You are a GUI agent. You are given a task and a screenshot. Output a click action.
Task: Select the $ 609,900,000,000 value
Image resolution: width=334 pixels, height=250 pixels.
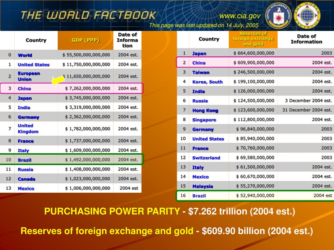click(254, 62)
